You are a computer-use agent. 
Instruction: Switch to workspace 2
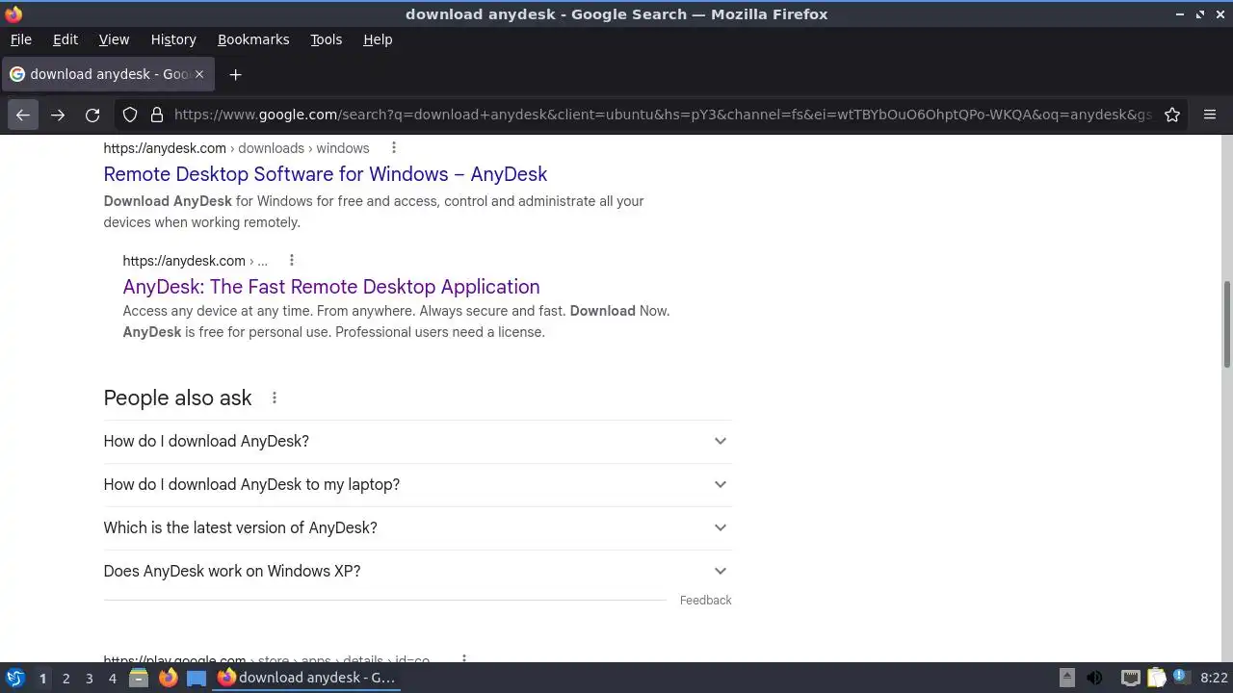66,678
